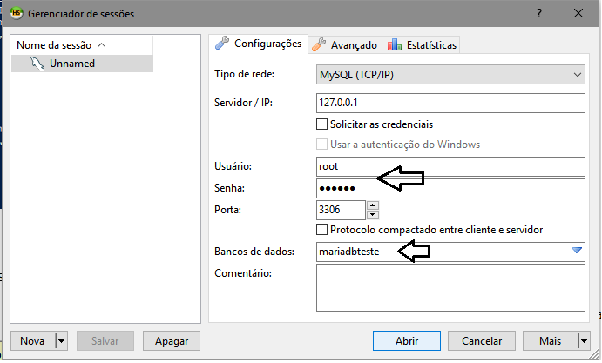
Task: Click the Estatísticas bar chart icon
Action: coord(395,45)
